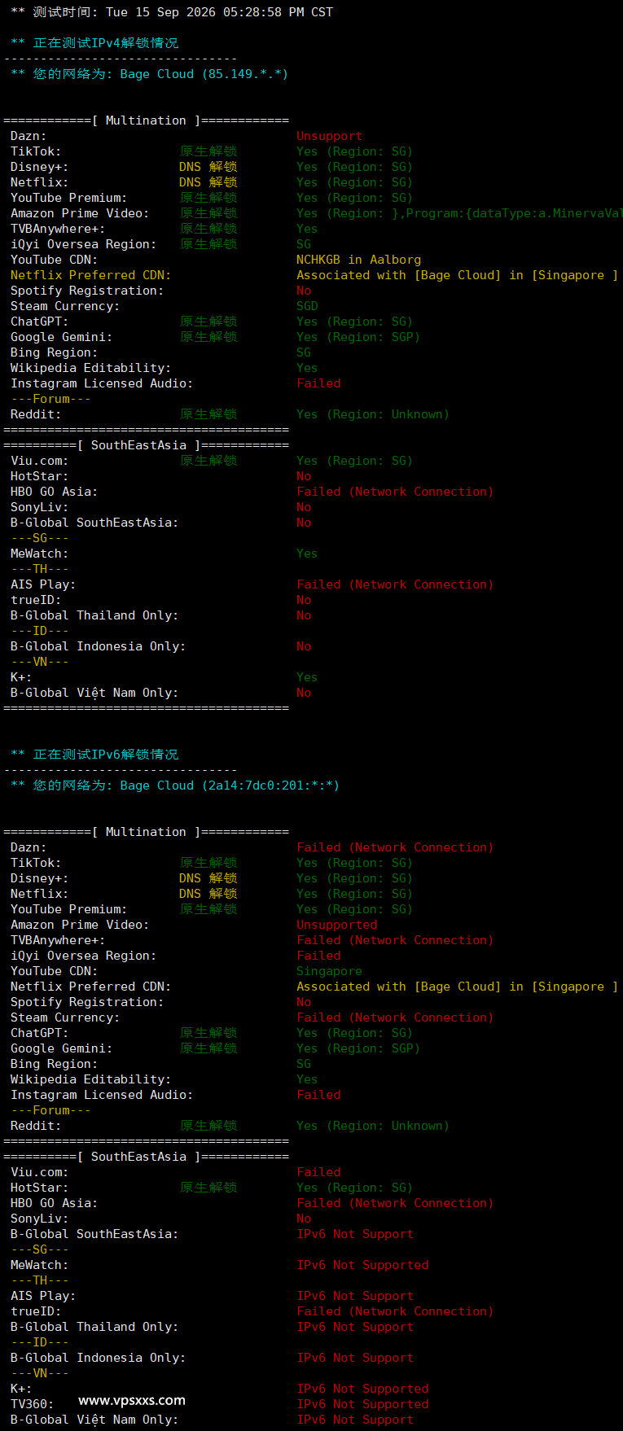The image size is (623, 1431).
Task: Click the red 'No' beside trueID
Action: click(x=304, y=600)
